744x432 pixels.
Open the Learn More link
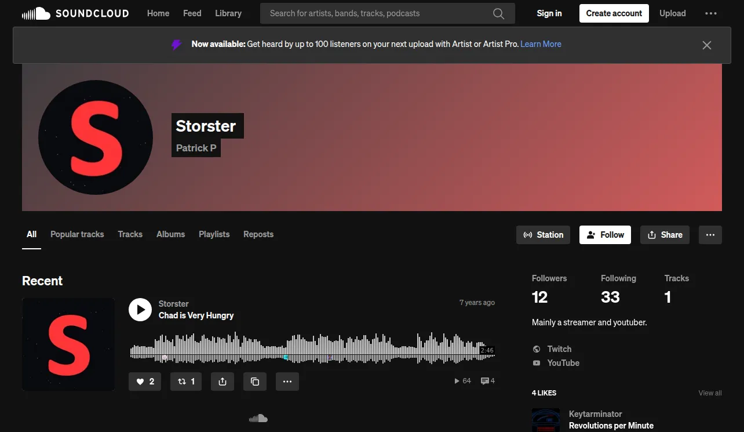coord(541,44)
